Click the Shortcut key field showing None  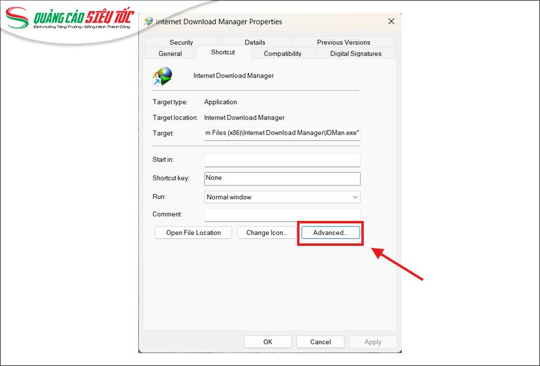point(282,178)
